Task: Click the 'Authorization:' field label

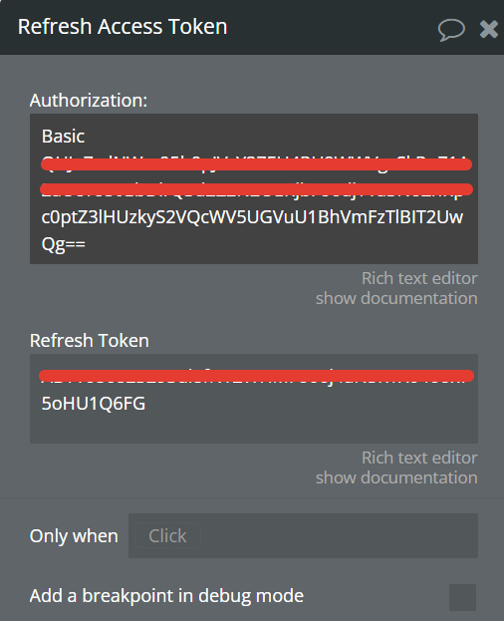Action: [89, 101]
